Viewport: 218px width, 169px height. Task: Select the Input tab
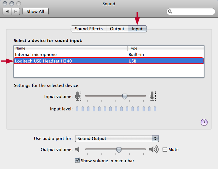coord(137,29)
